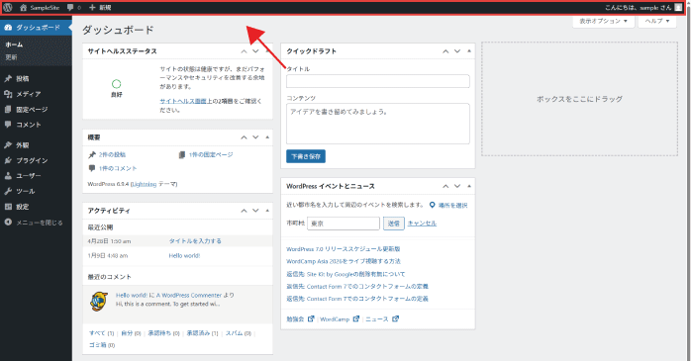Open WordCamp Asia live viewing link

coord(344,261)
